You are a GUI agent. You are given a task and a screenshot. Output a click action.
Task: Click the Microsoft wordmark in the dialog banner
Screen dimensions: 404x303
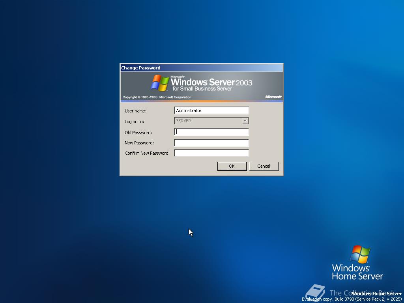[x=273, y=97]
